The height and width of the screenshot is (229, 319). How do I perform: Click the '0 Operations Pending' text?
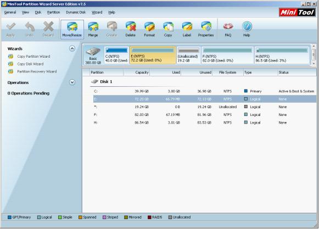tap(29, 93)
